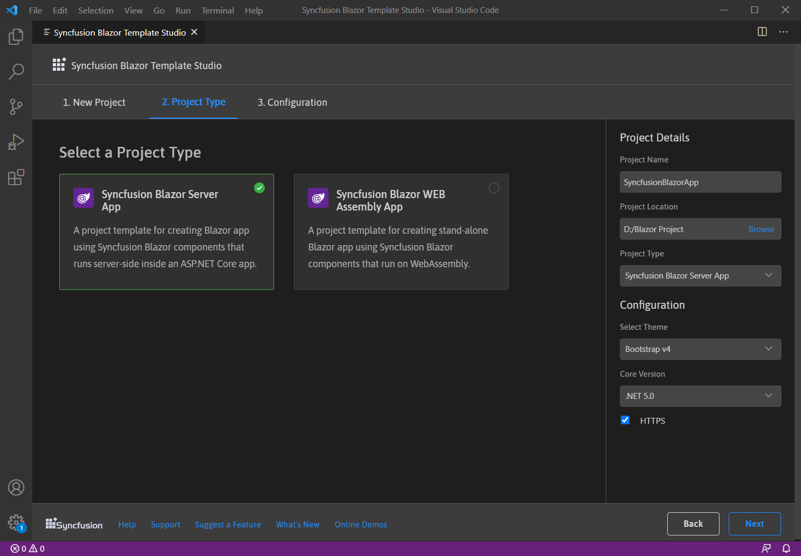Open Run and Debug view

[x=16, y=142]
